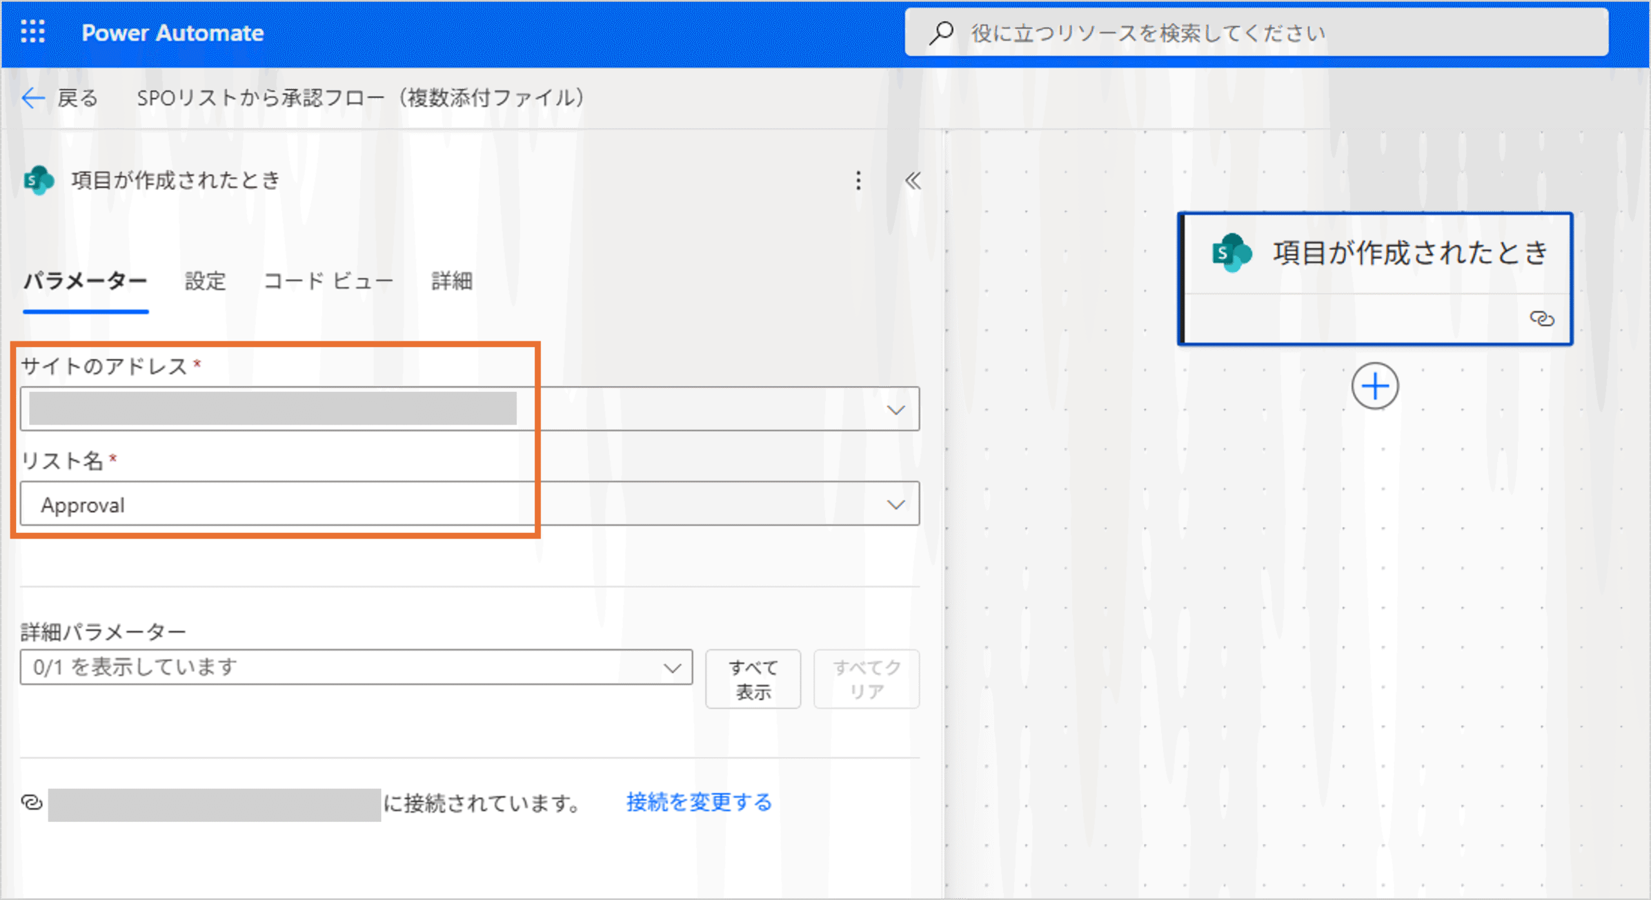Screen dimensions: 1651x900
Task: Click connection link icon at panel bottom
Action: coord(32,803)
